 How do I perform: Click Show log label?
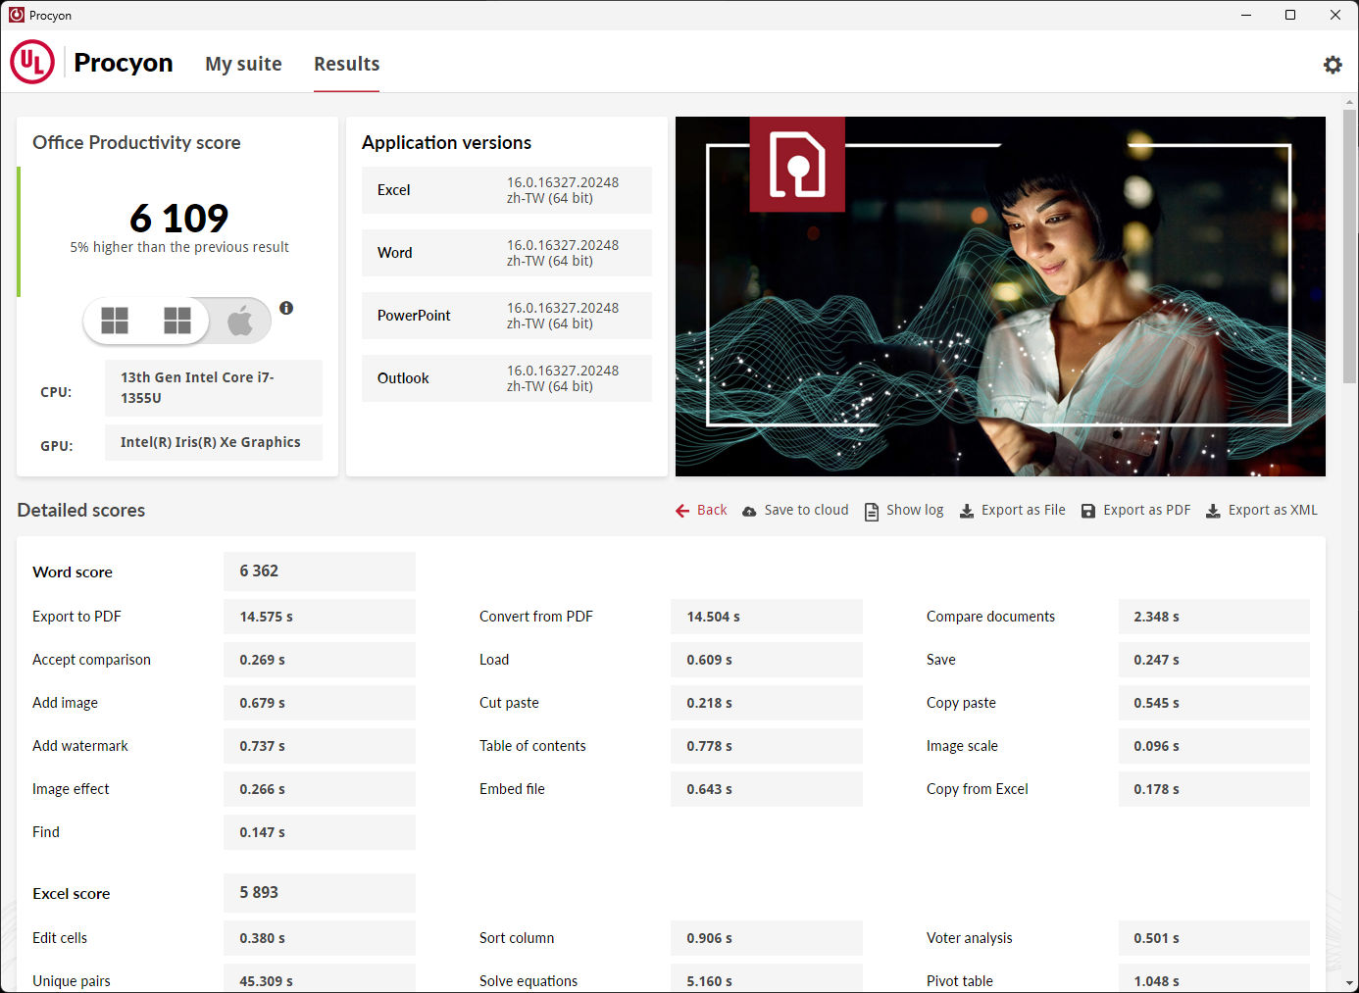pyautogui.click(x=915, y=510)
